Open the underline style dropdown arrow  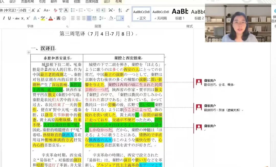coord(13,18)
